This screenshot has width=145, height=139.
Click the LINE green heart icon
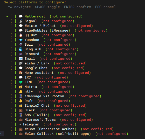point(21,82)
